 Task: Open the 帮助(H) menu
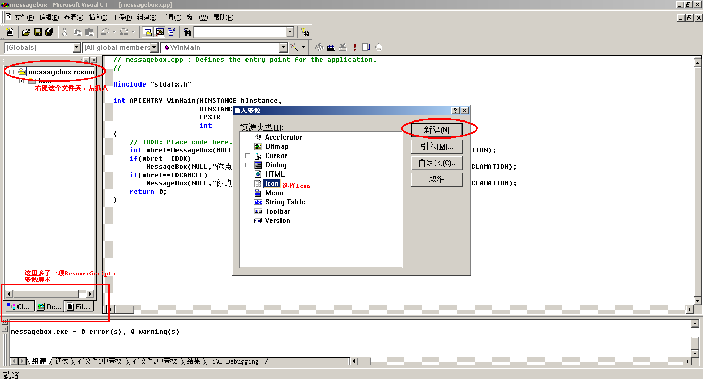(223, 18)
